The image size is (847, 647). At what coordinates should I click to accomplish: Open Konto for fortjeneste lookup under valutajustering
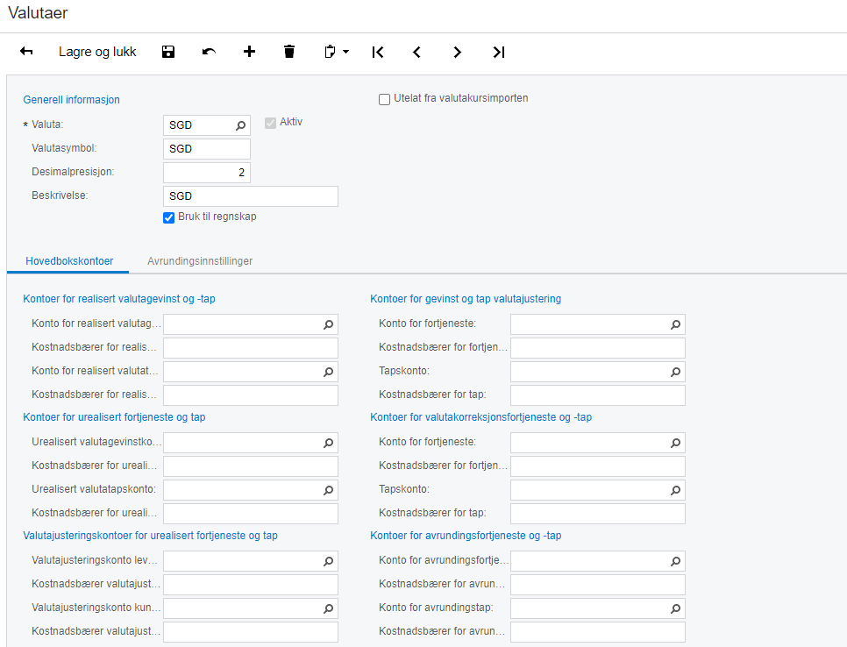(675, 324)
